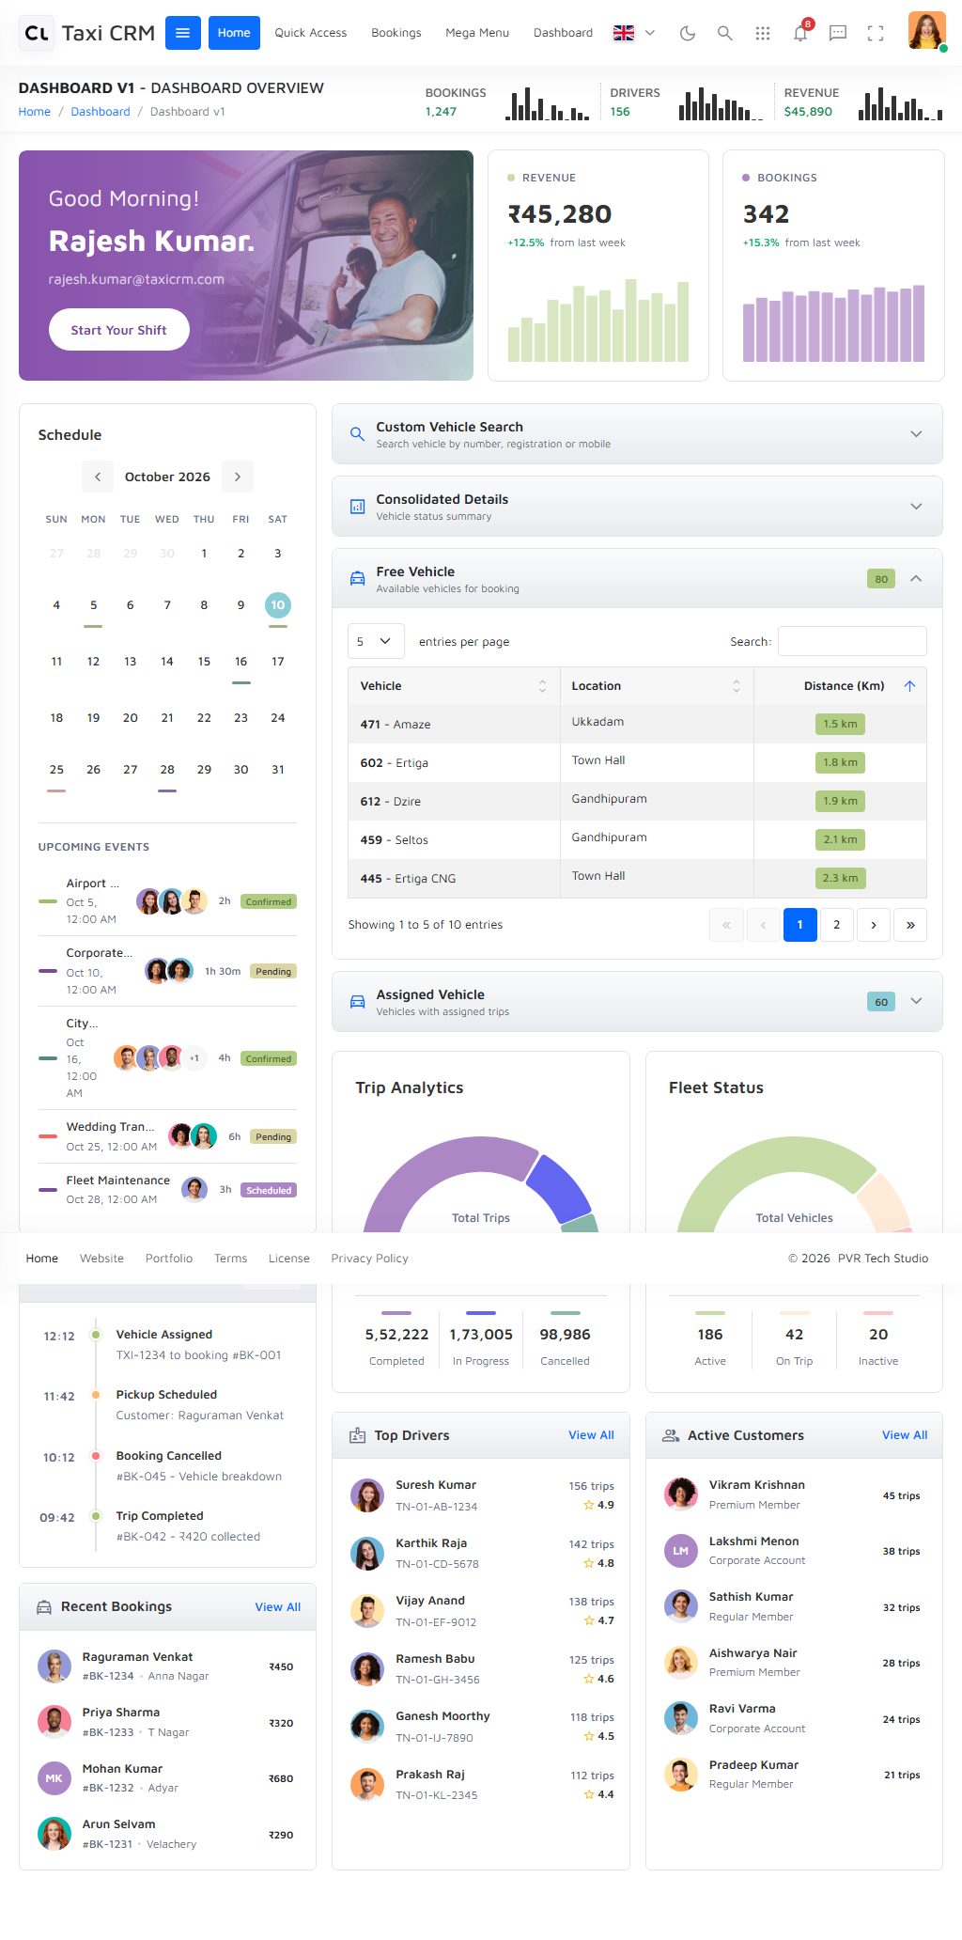
Task: Open the Bookings menu
Action: point(396,33)
